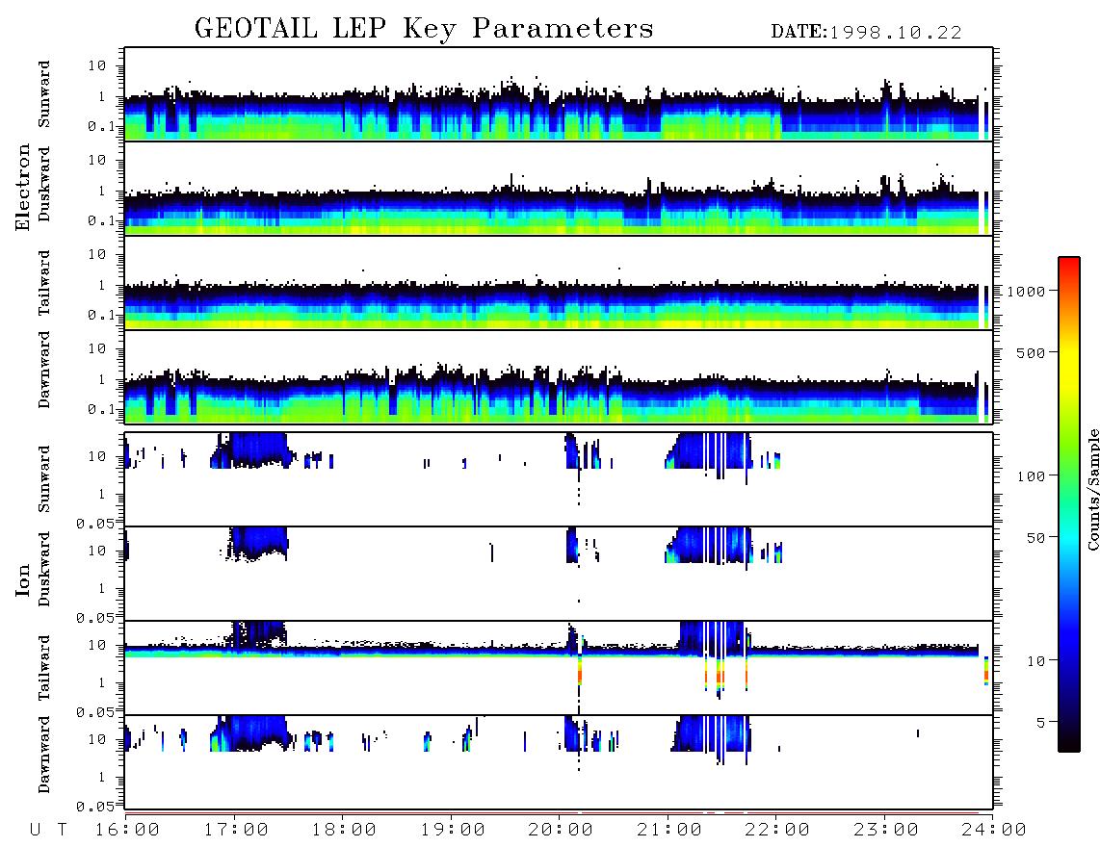Click the time axis label 20:00

561,831
